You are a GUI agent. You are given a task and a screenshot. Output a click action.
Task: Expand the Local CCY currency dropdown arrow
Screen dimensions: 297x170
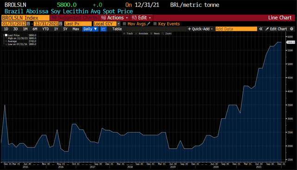click(119, 24)
